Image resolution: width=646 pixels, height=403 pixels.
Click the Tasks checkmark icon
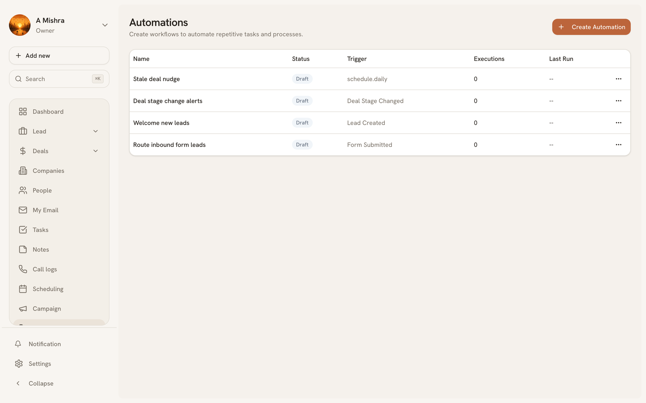[23, 230]
